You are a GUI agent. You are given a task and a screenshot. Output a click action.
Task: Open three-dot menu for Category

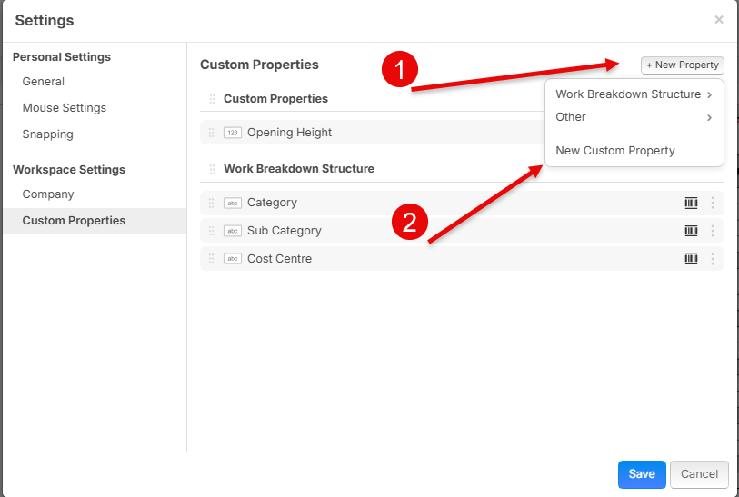tap(712, 203)
